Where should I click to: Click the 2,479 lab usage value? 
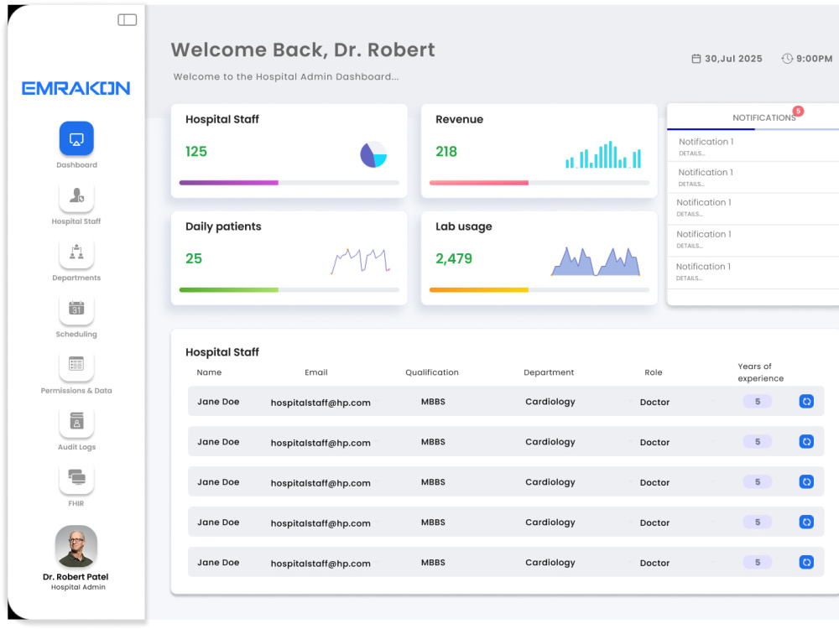[x=454, y=258]
